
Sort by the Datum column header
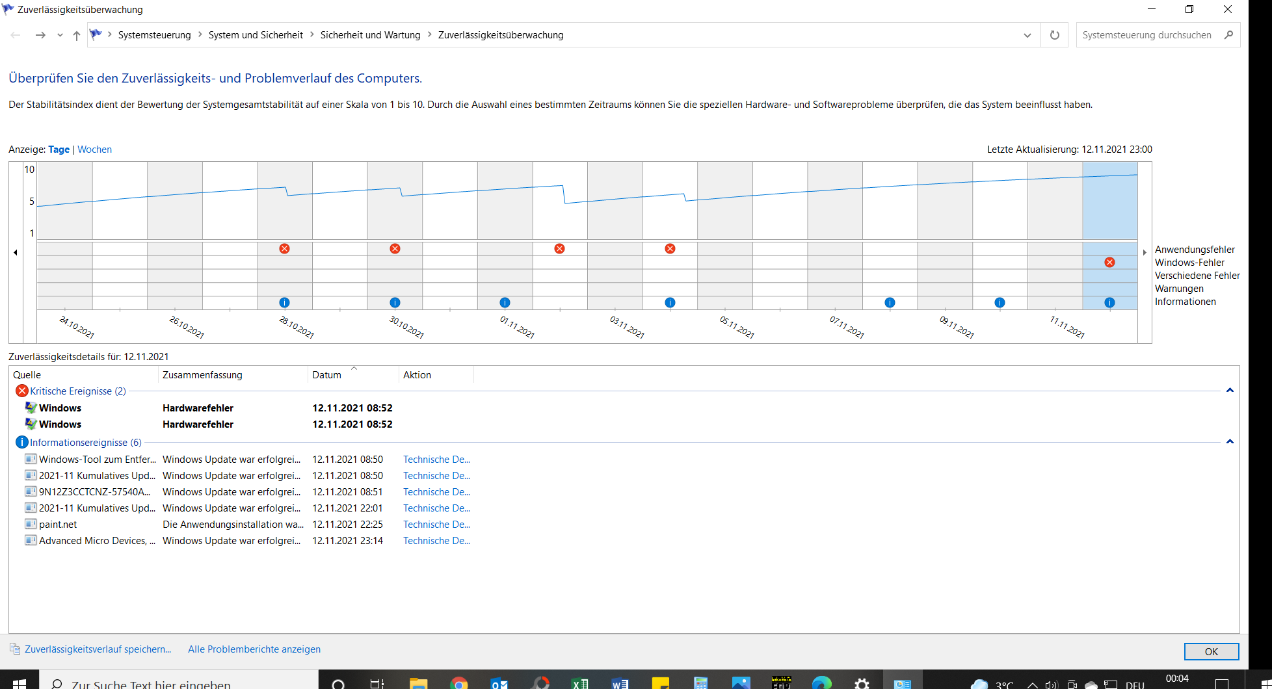pos(353,375)
